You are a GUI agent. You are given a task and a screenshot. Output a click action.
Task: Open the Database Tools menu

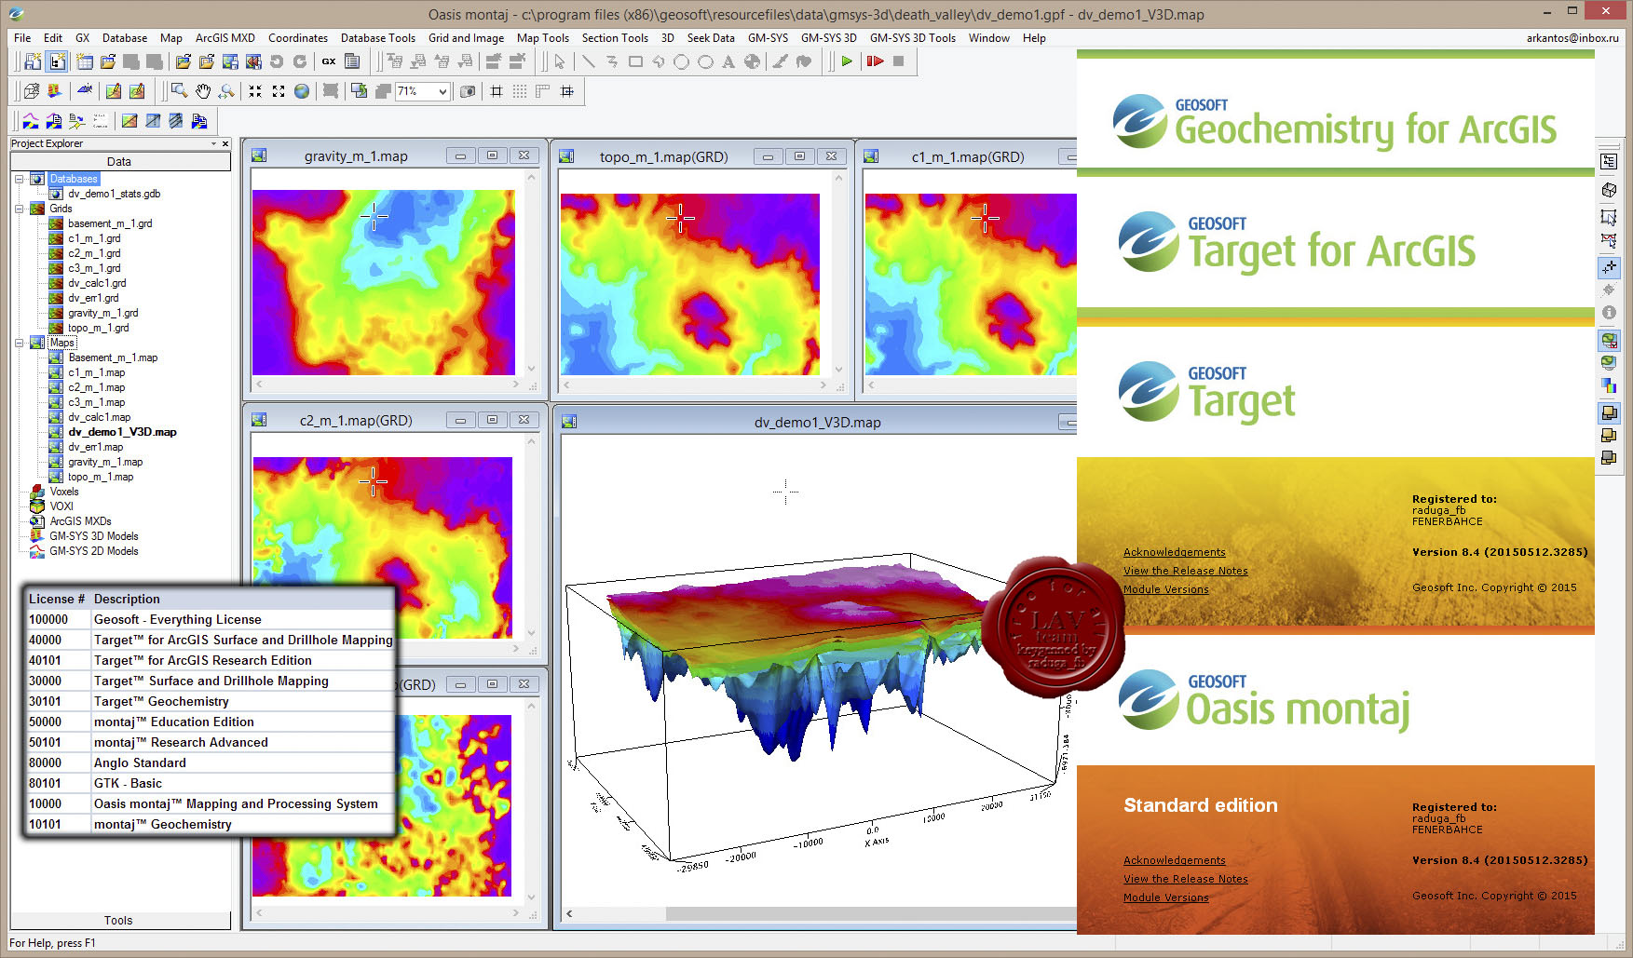pos(377,38)
